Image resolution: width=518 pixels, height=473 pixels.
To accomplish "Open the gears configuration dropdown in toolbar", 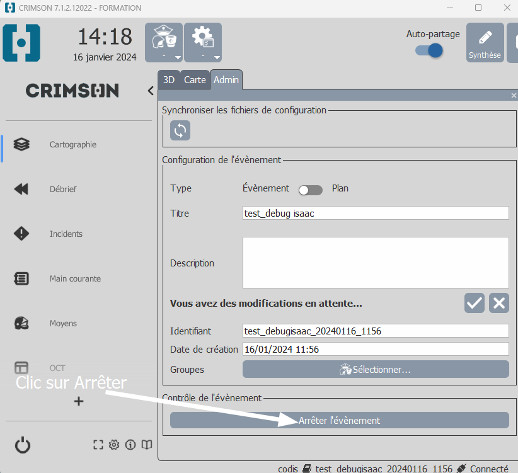I will (x=203, y=43).
